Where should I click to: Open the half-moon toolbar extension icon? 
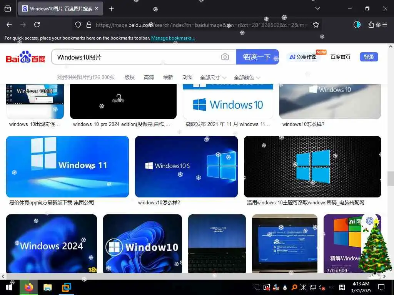[x=357, y=25]
